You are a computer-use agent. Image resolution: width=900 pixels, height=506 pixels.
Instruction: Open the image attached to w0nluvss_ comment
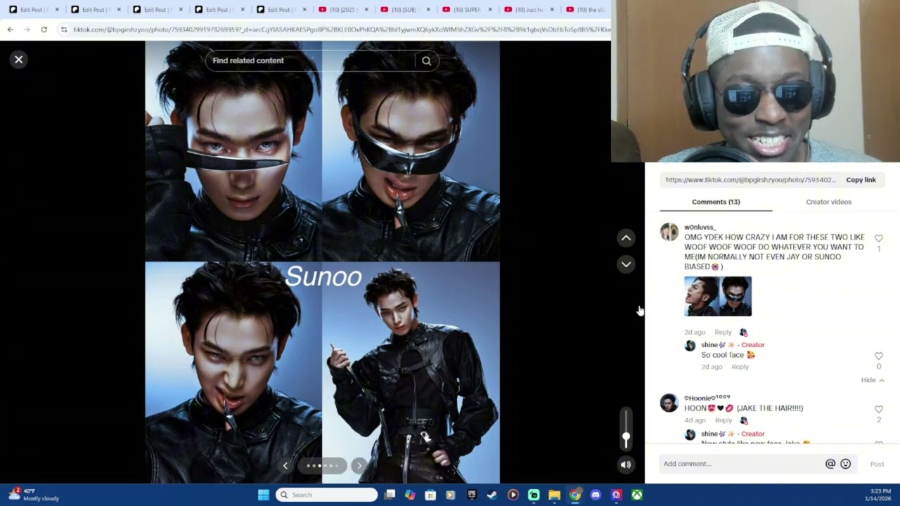point(718,297)
